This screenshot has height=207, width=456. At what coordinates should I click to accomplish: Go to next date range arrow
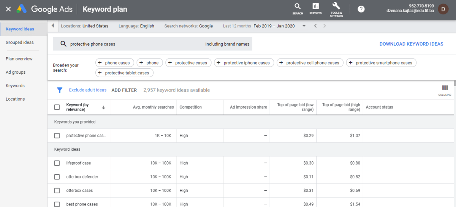(x=325, y=26)
